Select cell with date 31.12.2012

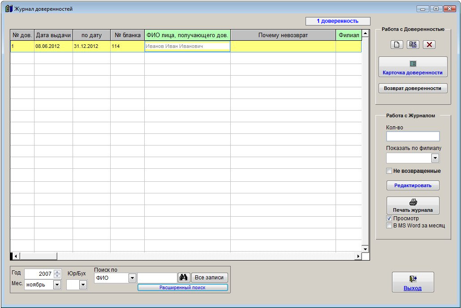coord(92,47)
